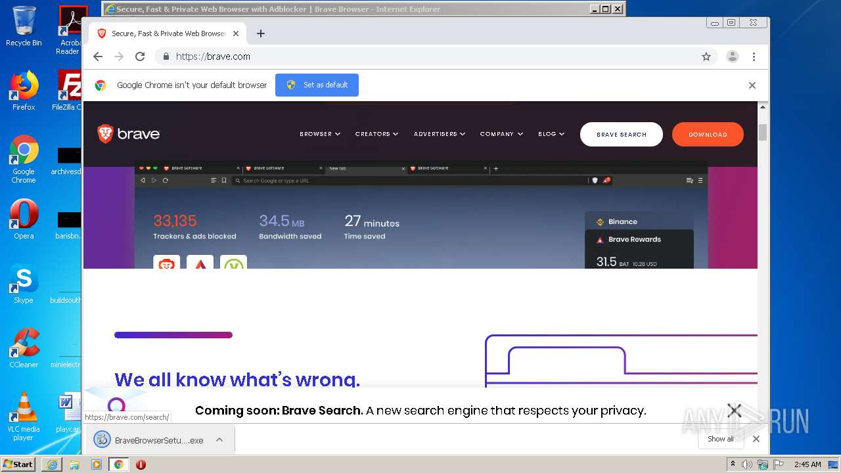841x473 pixels.
Task: Click Internet Explorer taskbar icon
Action: [52, 464]
